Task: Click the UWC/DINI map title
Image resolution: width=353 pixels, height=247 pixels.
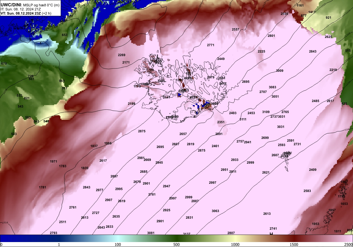Action: click(30, 5)
